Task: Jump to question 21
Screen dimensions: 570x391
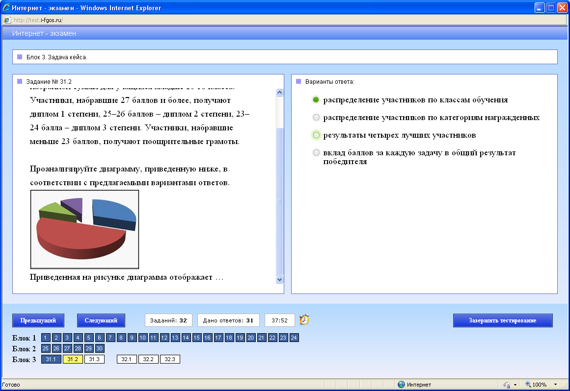Action: (x=261, y=338)
